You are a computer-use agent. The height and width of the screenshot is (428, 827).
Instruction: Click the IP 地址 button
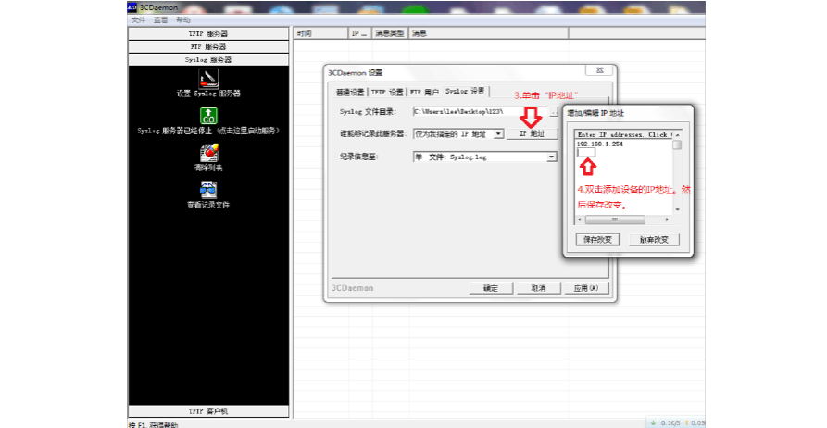coord(533,134)
